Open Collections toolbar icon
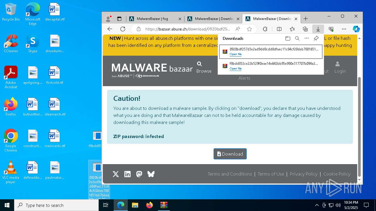Viewport: 376px width, 211px height. click(x=305, y=29)
